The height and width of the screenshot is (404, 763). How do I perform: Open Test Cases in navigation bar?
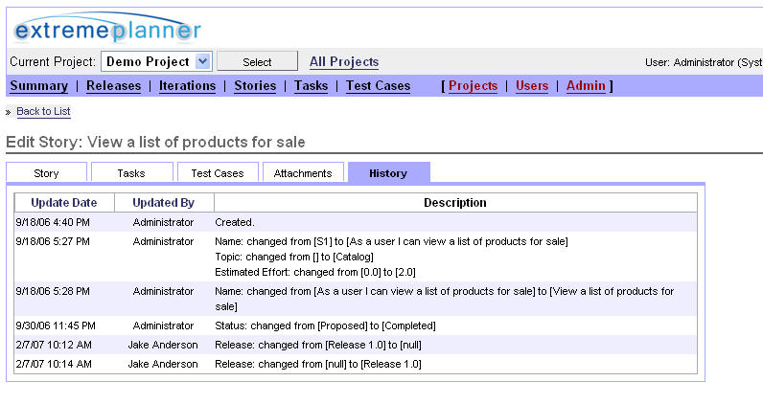378,86
